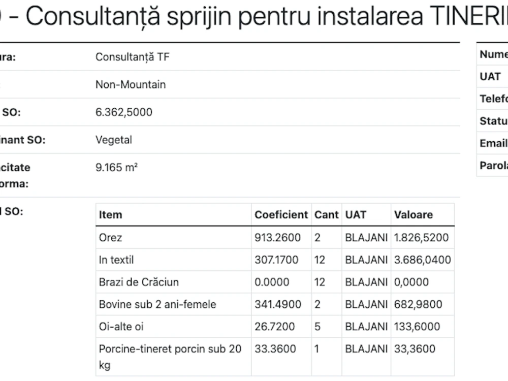Click the coefficient 913.2600
508x381 pixels.
coord(277,237)
